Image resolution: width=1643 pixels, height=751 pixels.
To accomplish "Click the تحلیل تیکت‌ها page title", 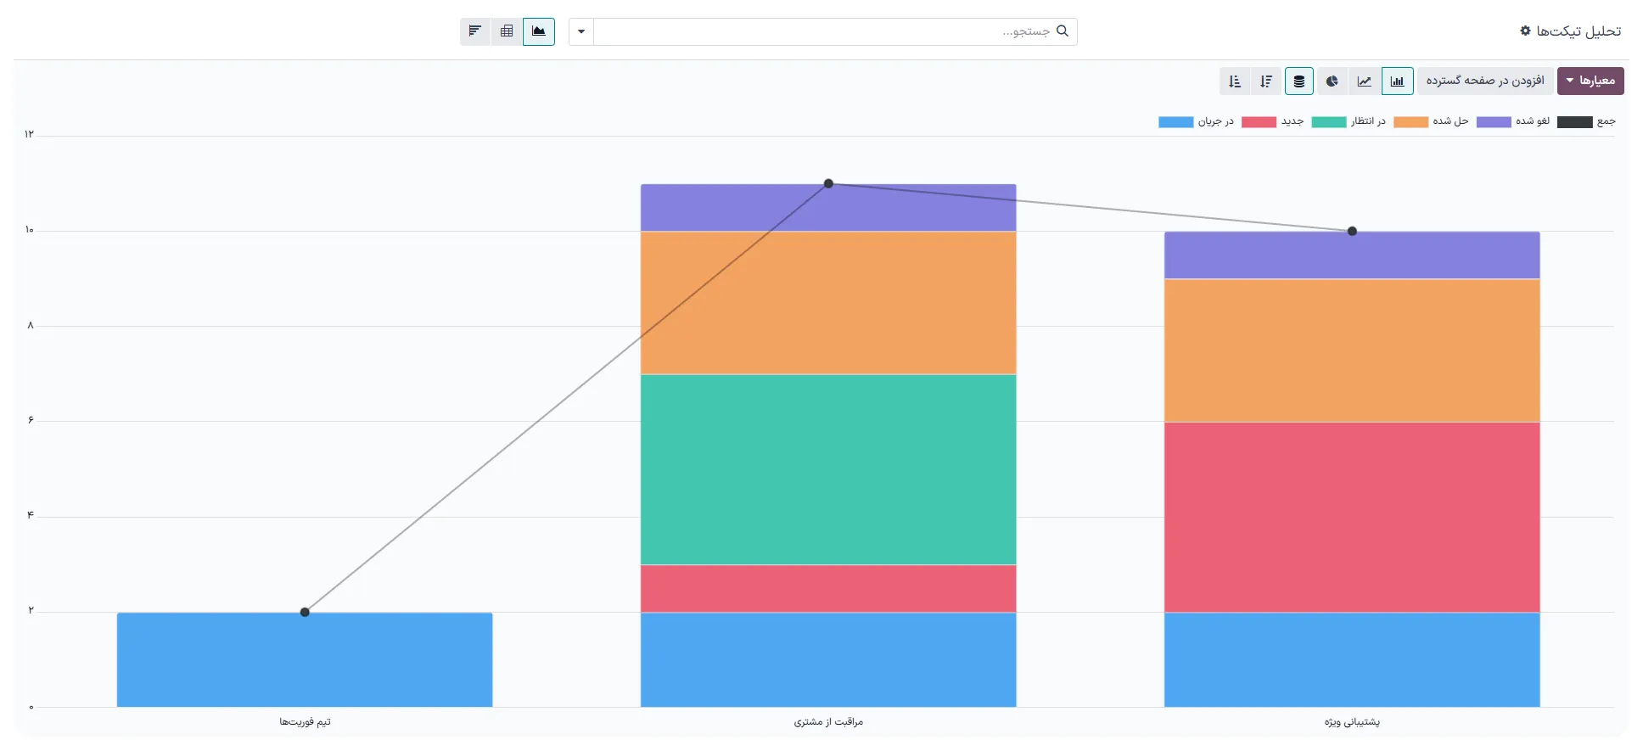I will pyautogui.click(x=1578, y=31).
